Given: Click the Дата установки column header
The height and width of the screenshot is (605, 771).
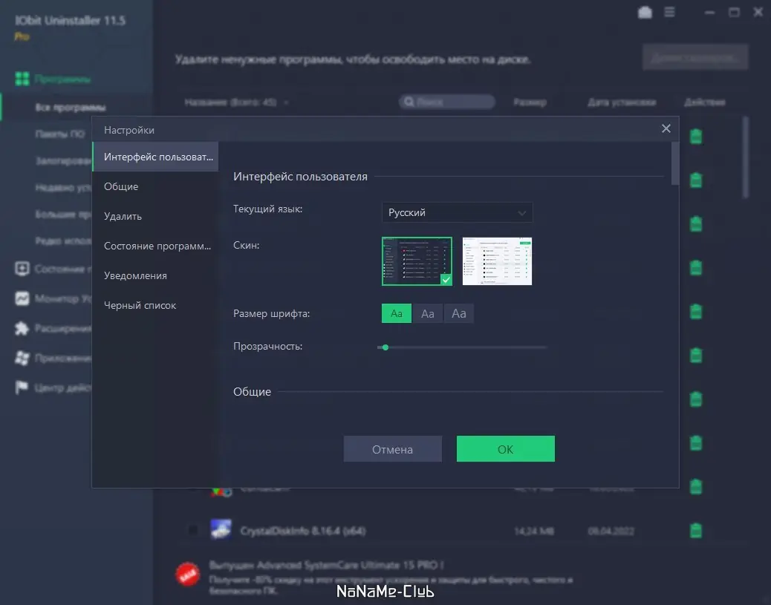Looking at the screenshot, I should (622, 102).
